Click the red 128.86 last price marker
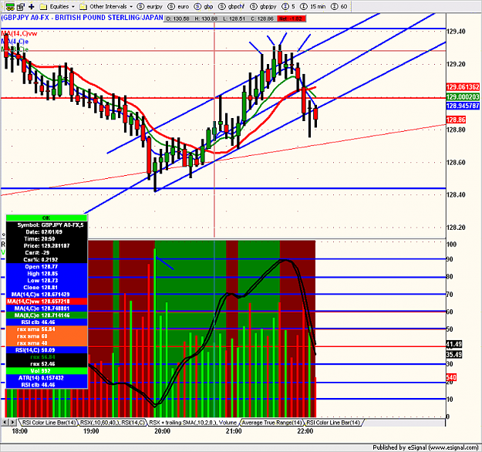The width and height of the screenshot is (482, 452). (456, 120)
